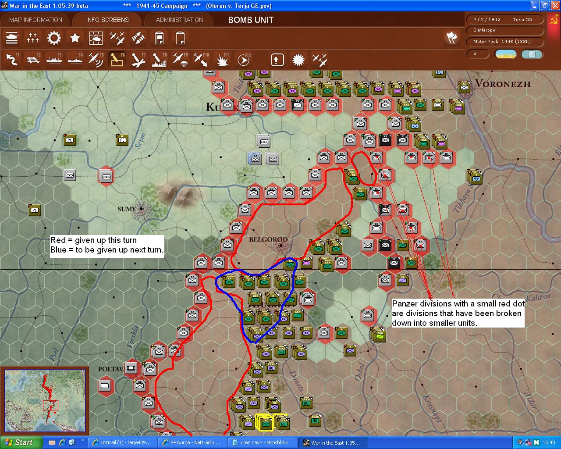Click the 'BOMB UNIT' mode title
This screenshot has width=561, height=449.
click(x=251, y=20)
